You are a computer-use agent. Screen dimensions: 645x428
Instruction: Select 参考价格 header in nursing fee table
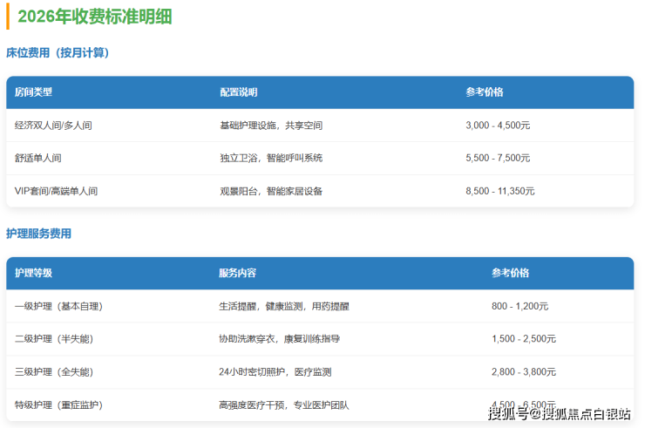click(x=510, y=274)
